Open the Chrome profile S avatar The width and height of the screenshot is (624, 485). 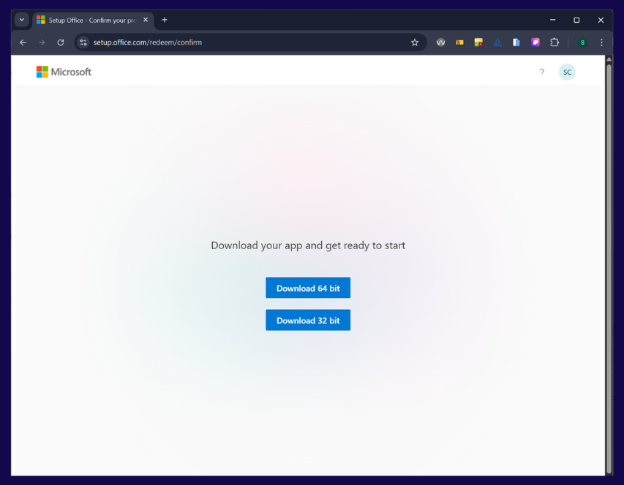coord(582,42)
